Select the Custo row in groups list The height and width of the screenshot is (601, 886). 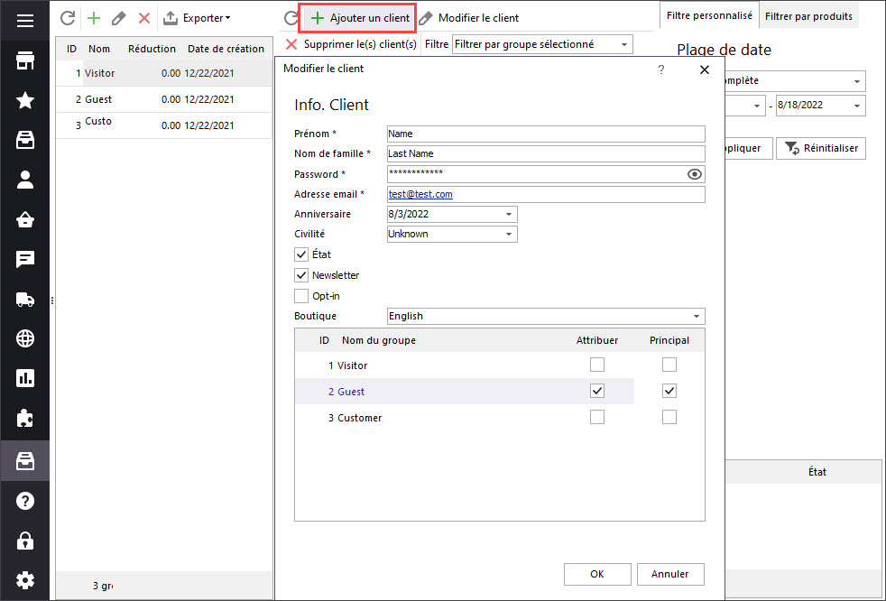tap(164, 125)
